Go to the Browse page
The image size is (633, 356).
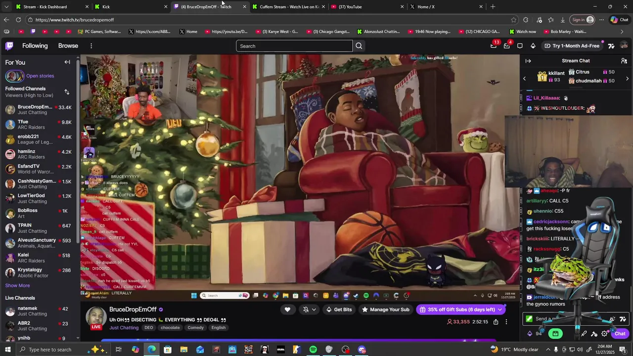point(68,46)
